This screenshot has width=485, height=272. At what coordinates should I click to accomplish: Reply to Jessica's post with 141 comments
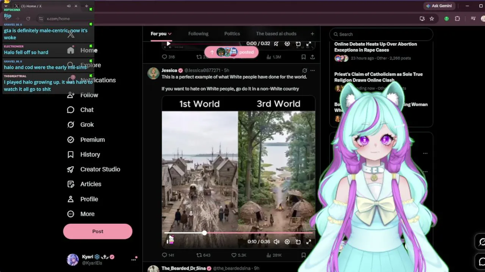point(168,255)
